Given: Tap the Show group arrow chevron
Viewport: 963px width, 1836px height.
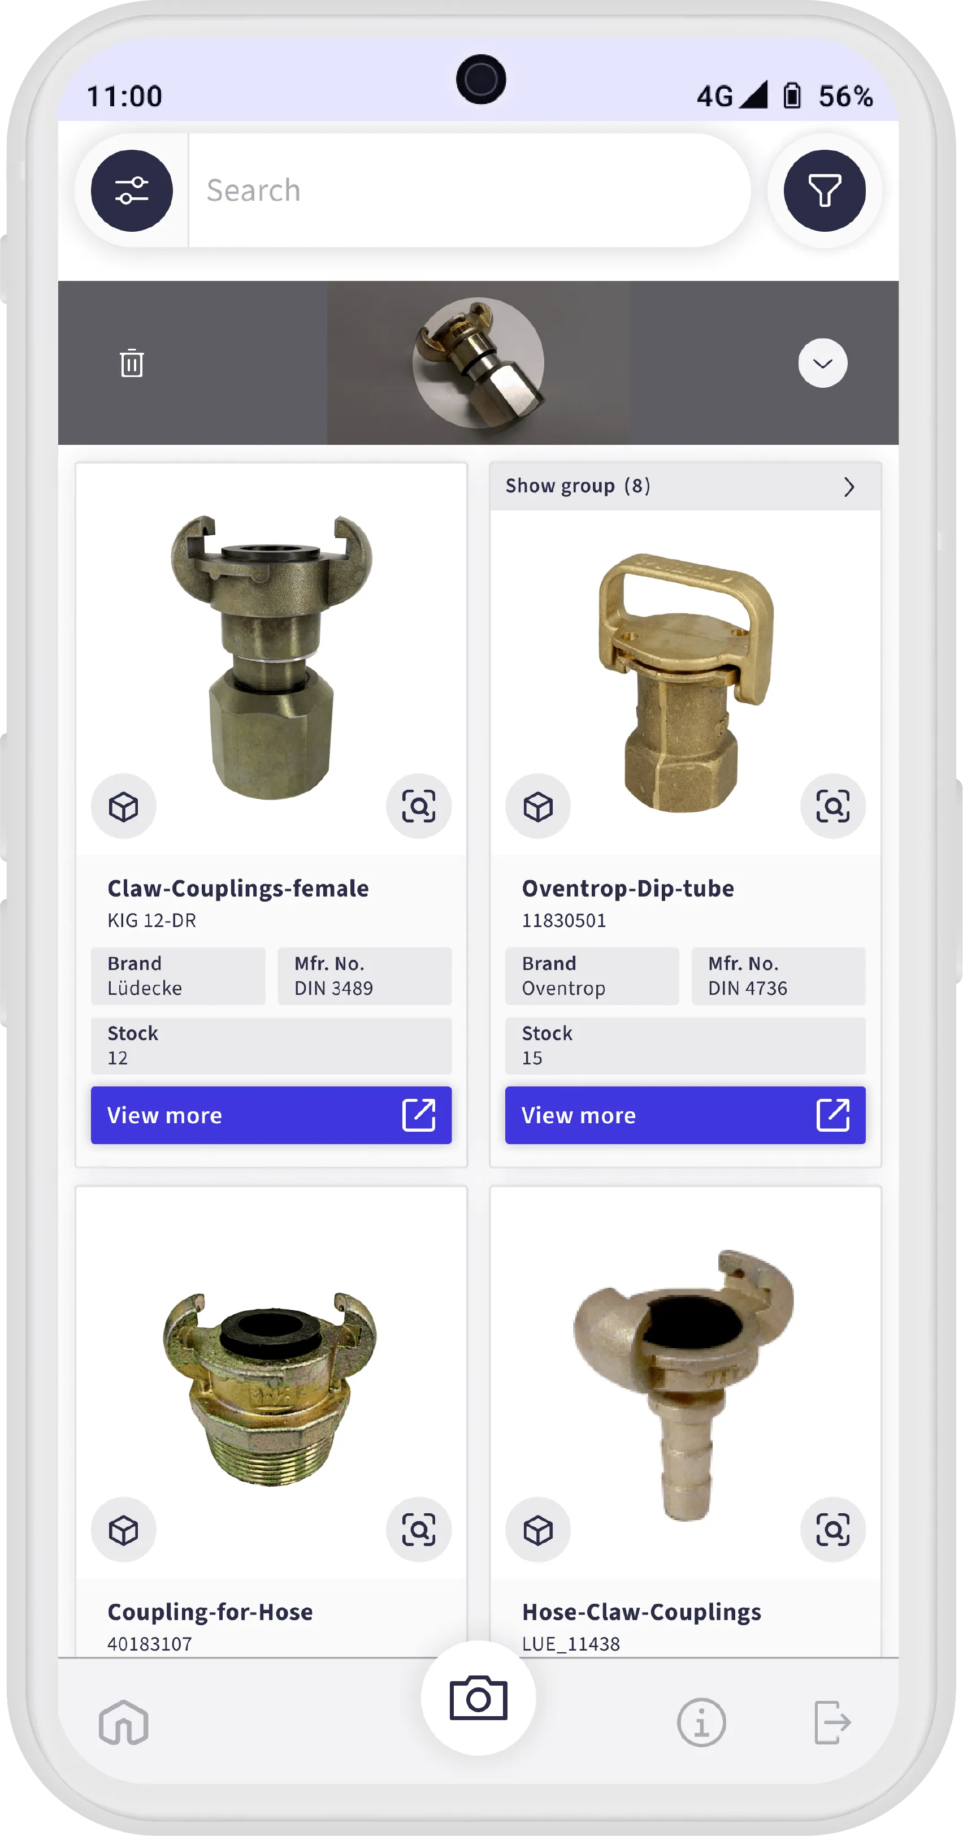Looking at the screenshot, I should (x=849, y=487).
